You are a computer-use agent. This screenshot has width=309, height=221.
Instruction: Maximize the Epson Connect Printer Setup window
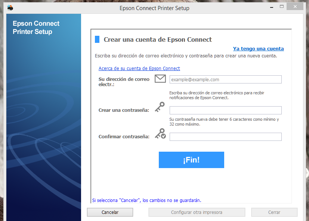[282, 6]
